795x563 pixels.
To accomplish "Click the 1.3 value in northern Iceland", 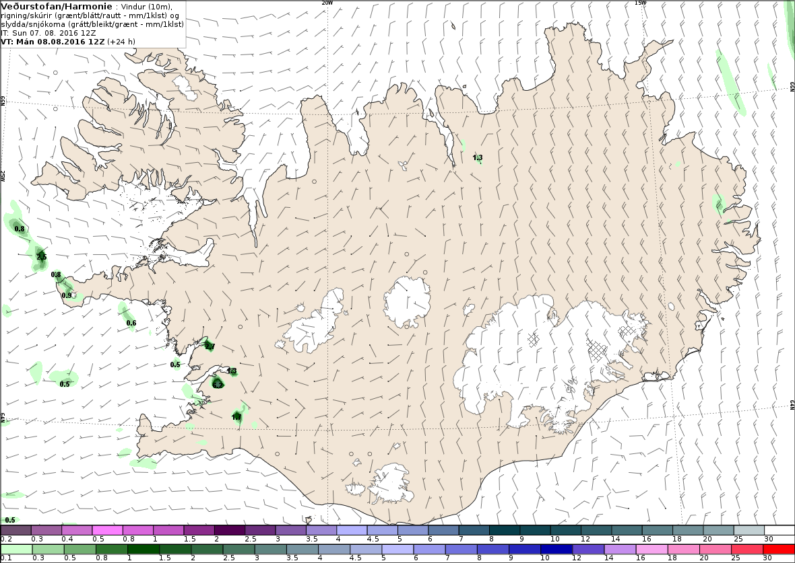I will point(478,157).
